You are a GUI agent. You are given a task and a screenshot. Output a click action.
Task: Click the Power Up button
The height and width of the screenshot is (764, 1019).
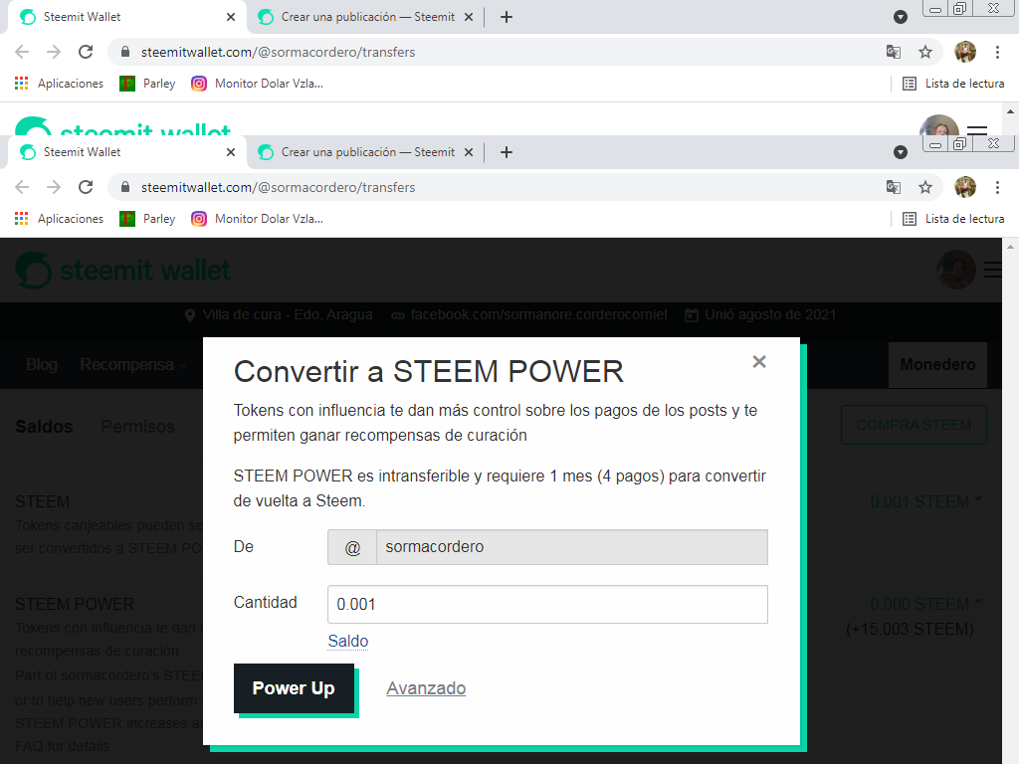294,688
